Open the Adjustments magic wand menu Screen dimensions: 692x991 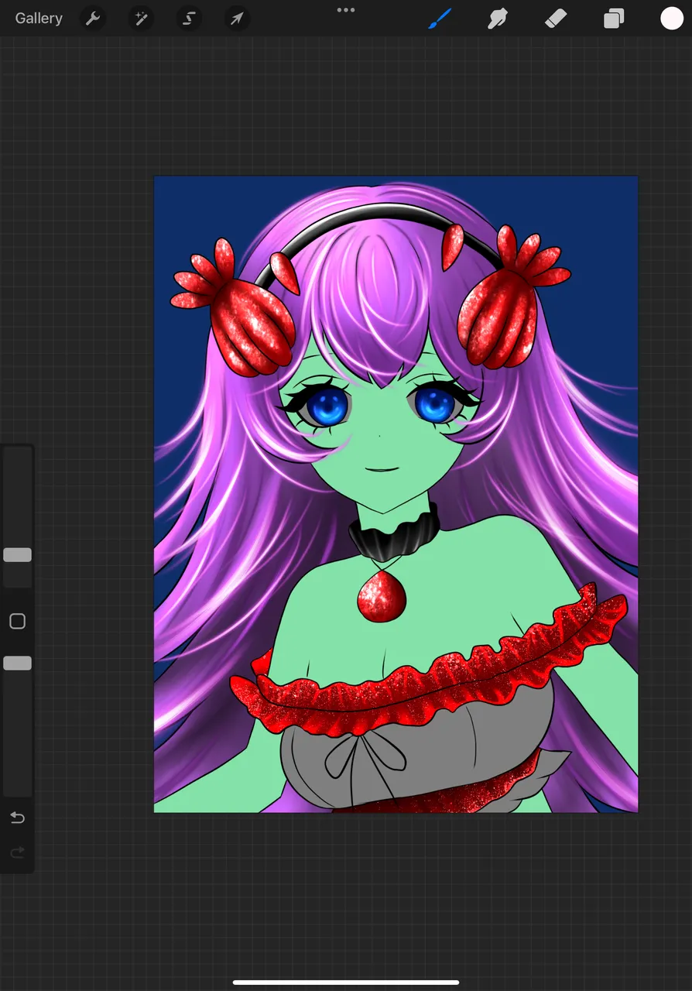(141, 19)
